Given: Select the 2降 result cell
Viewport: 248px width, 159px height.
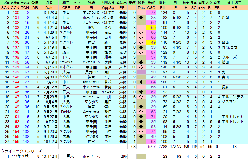Looking at the screenshot, I should click(x=121, y=157).
